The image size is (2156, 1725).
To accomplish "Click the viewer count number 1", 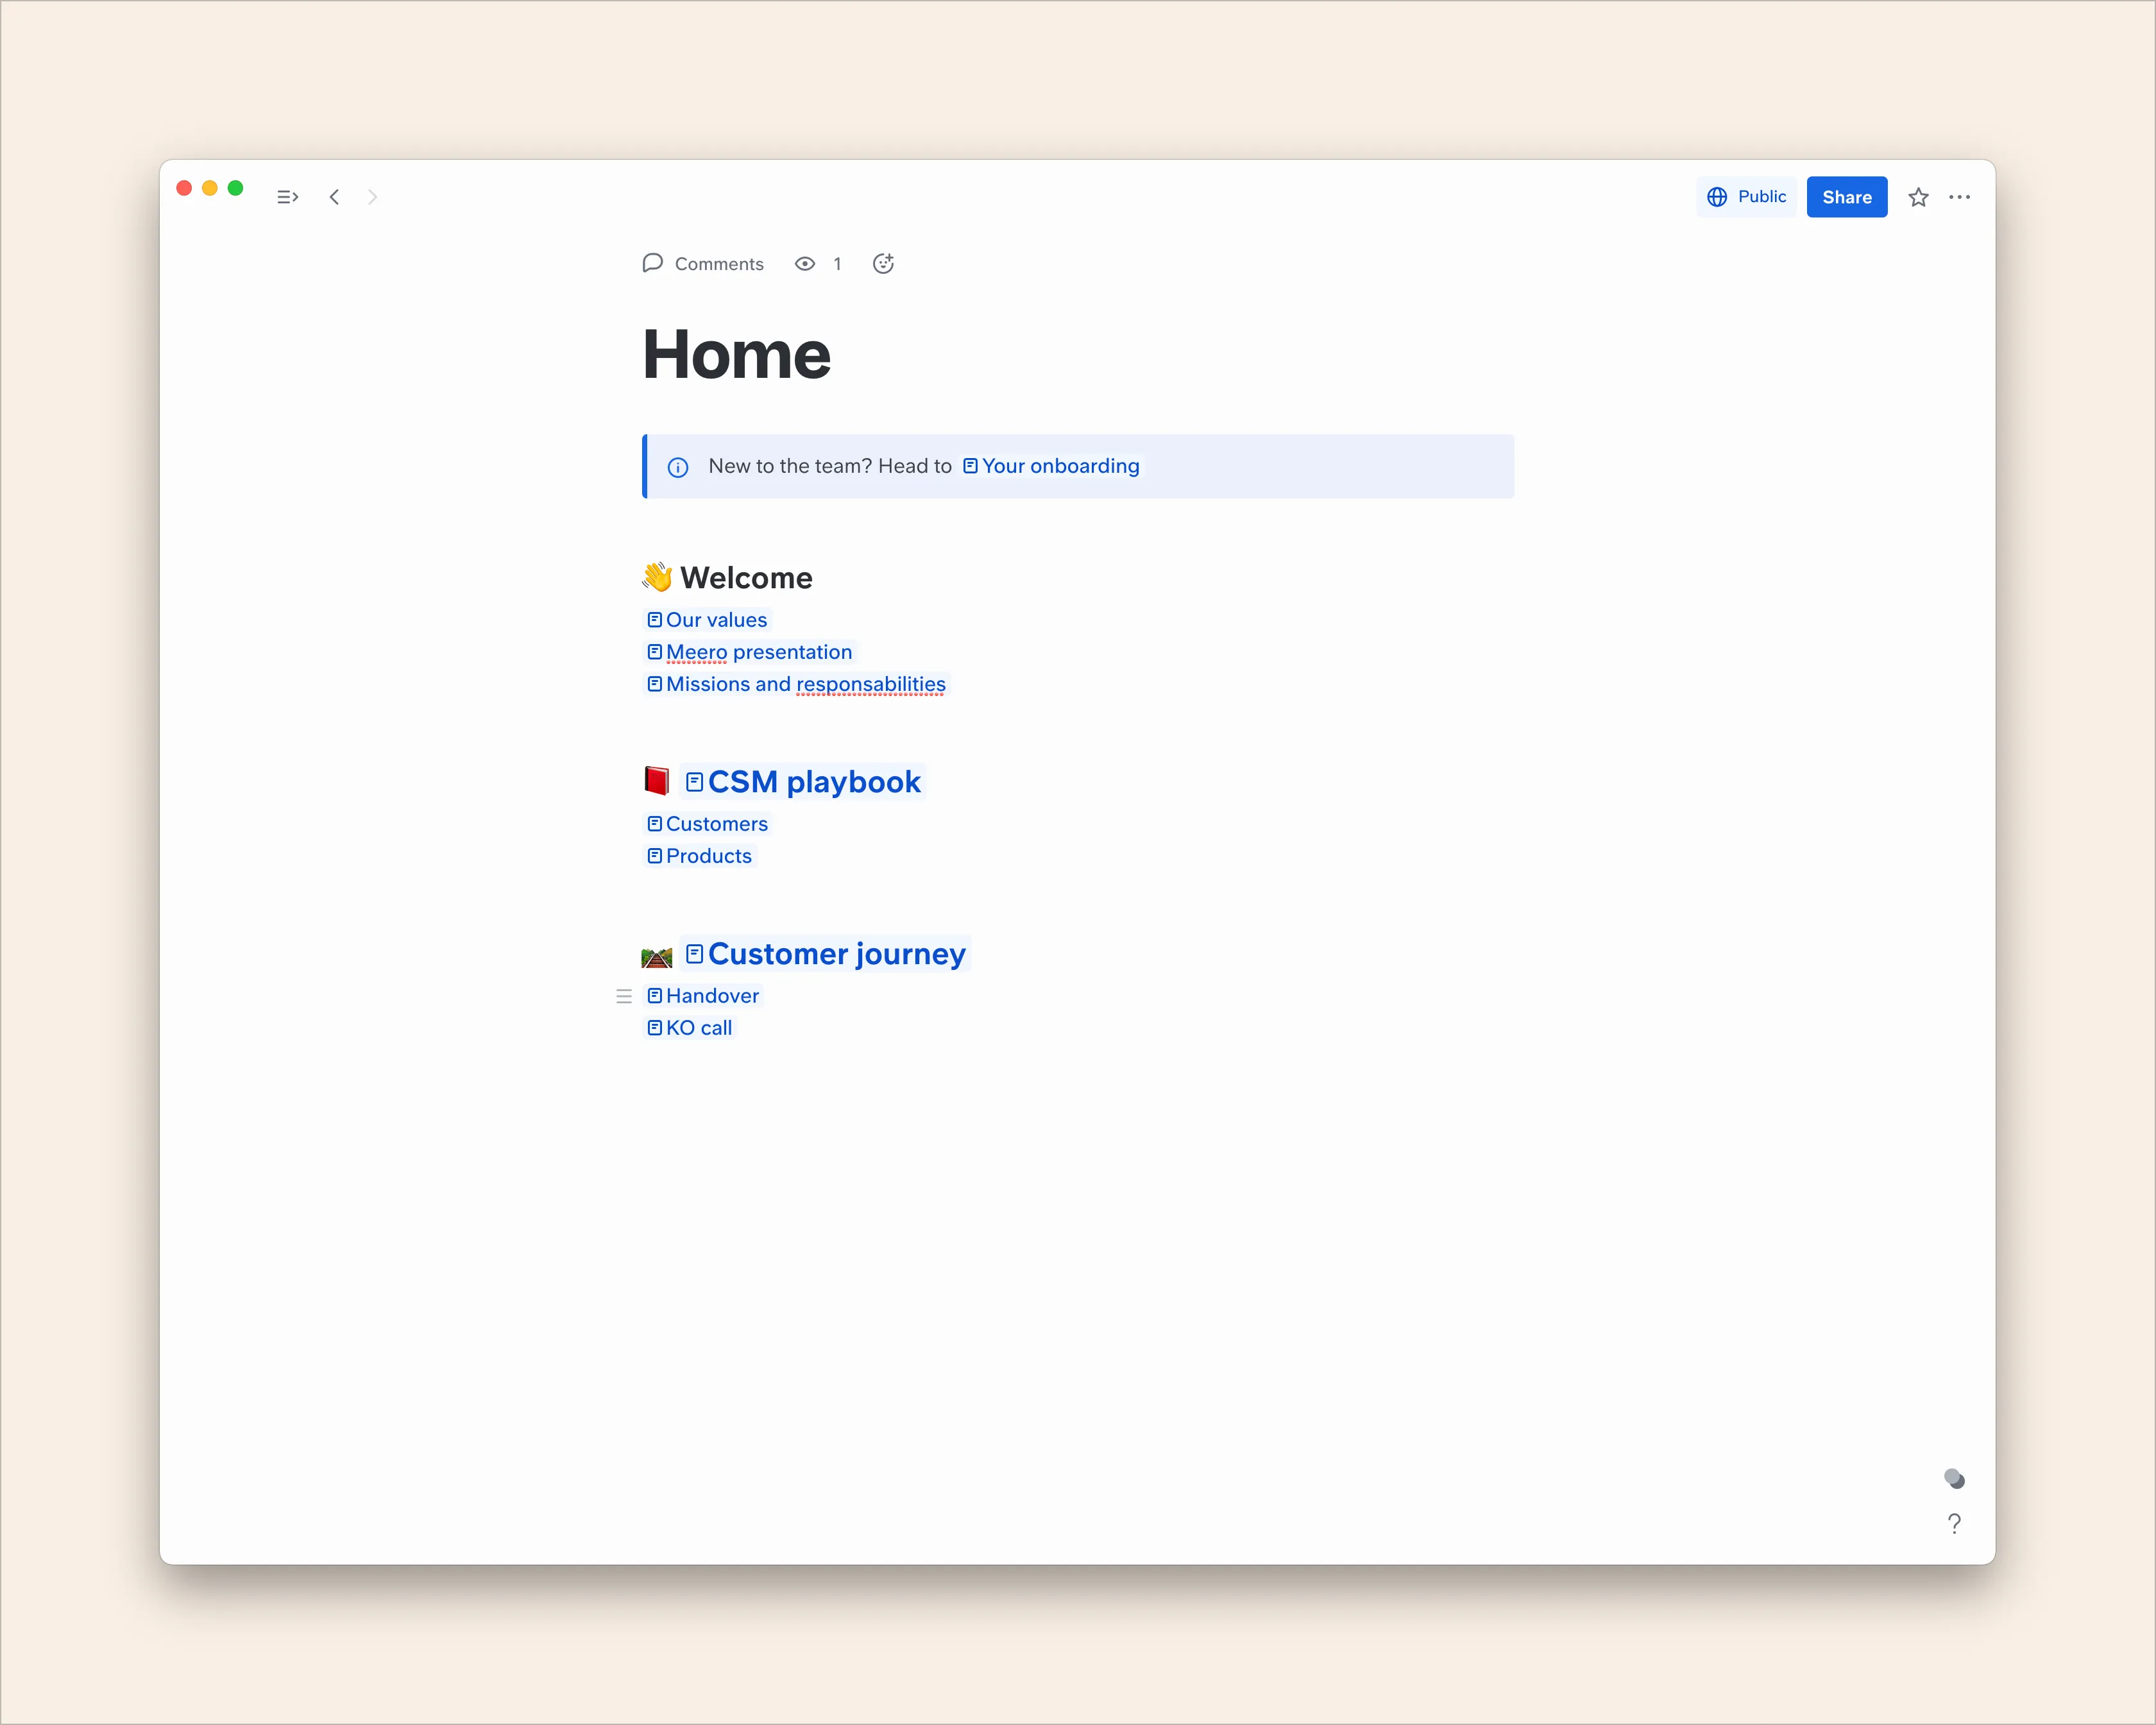I will 837,264.
